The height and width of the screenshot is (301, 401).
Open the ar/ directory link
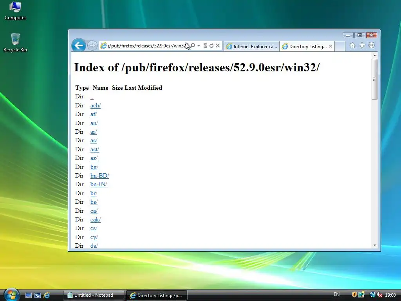tap(94, 132)
